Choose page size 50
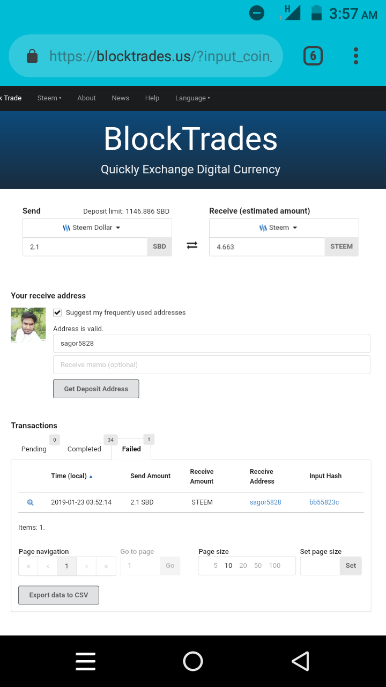The image size is (386, 687). [258, 566]
